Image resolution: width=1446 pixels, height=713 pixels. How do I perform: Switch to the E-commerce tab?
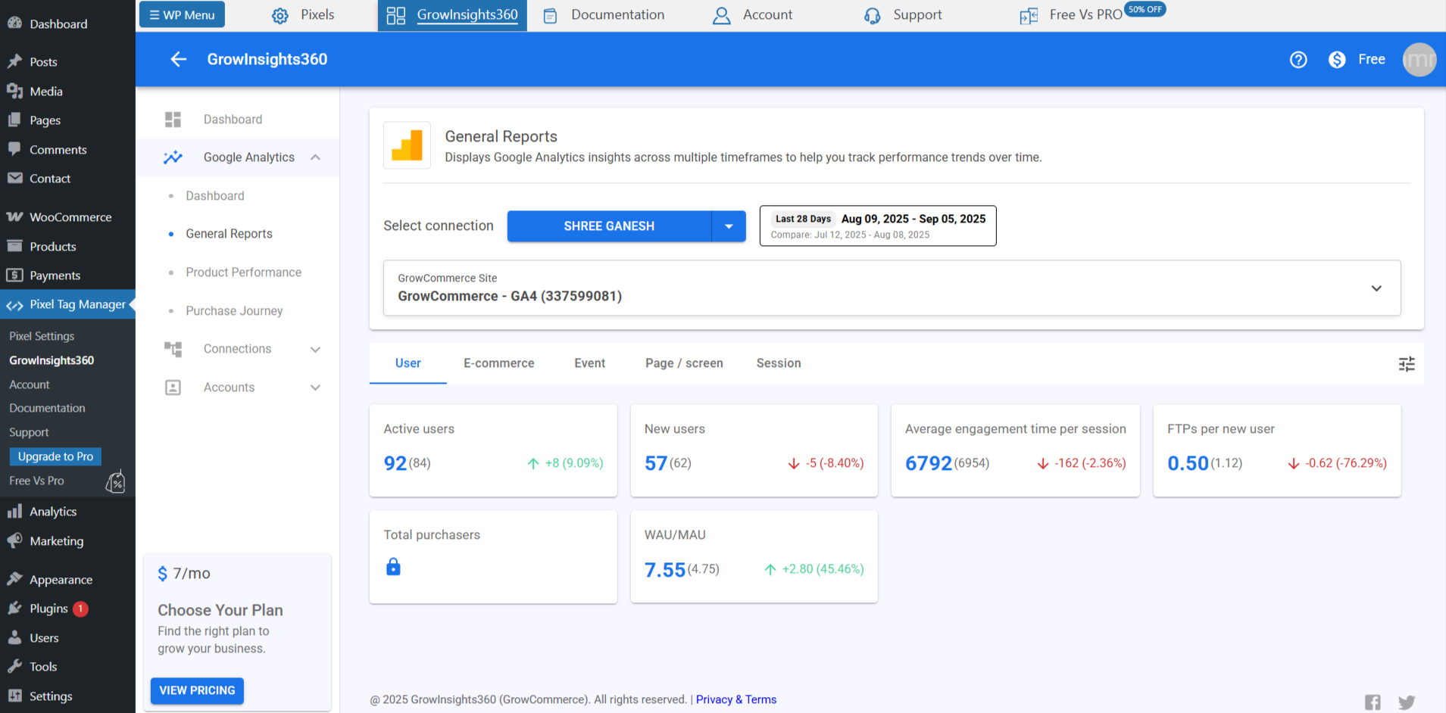point(498,363)
